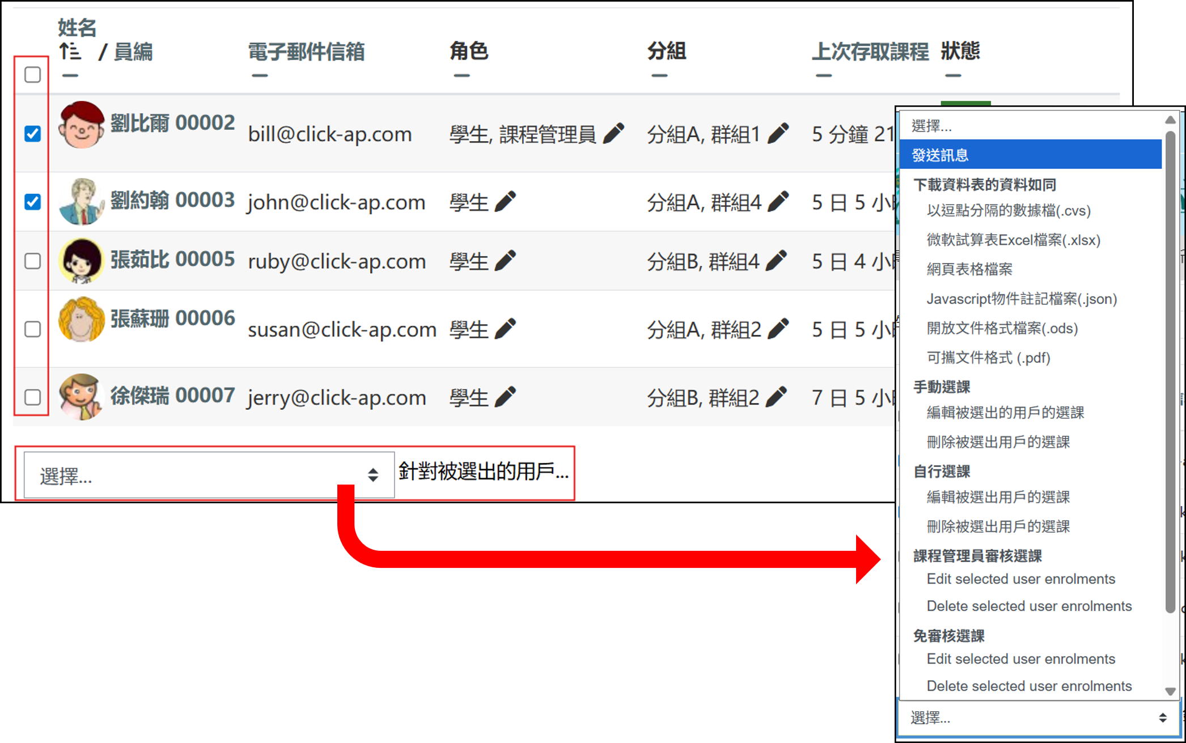1186x743 pixels.
Task: Sort by the 員編 header link
Action: 133,52
